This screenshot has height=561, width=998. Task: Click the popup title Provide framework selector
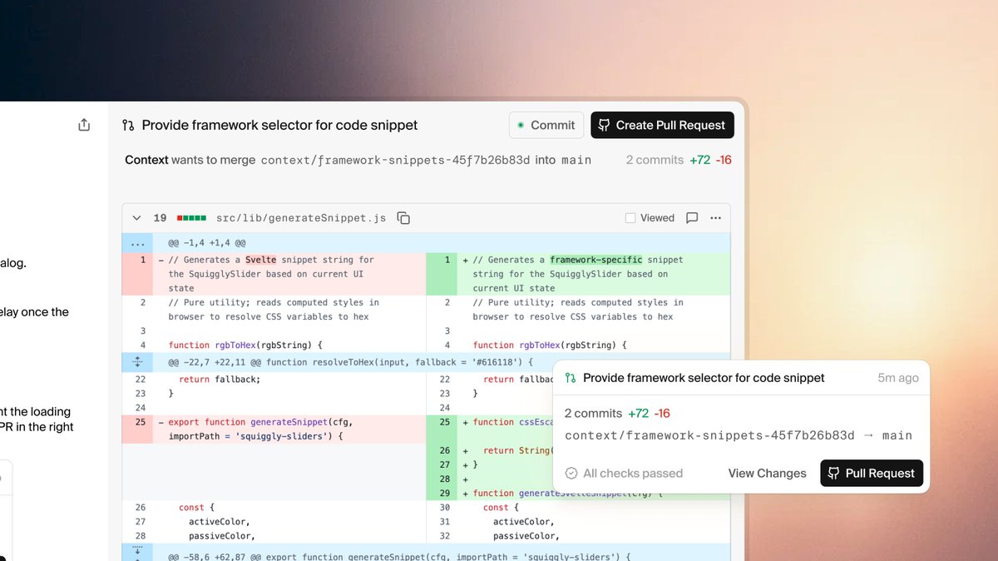(704, 378)
